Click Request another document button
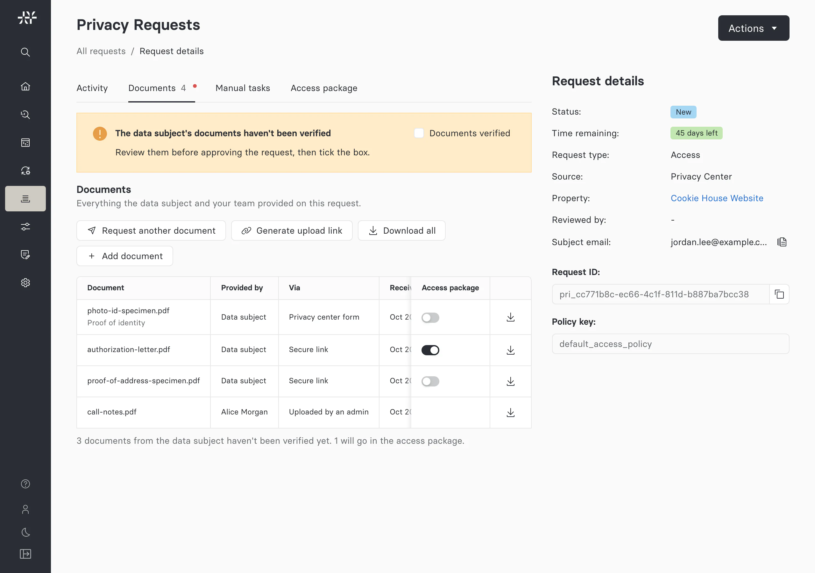Image resolution: width=815 pixels, height=573 pixels. point(151,230)
